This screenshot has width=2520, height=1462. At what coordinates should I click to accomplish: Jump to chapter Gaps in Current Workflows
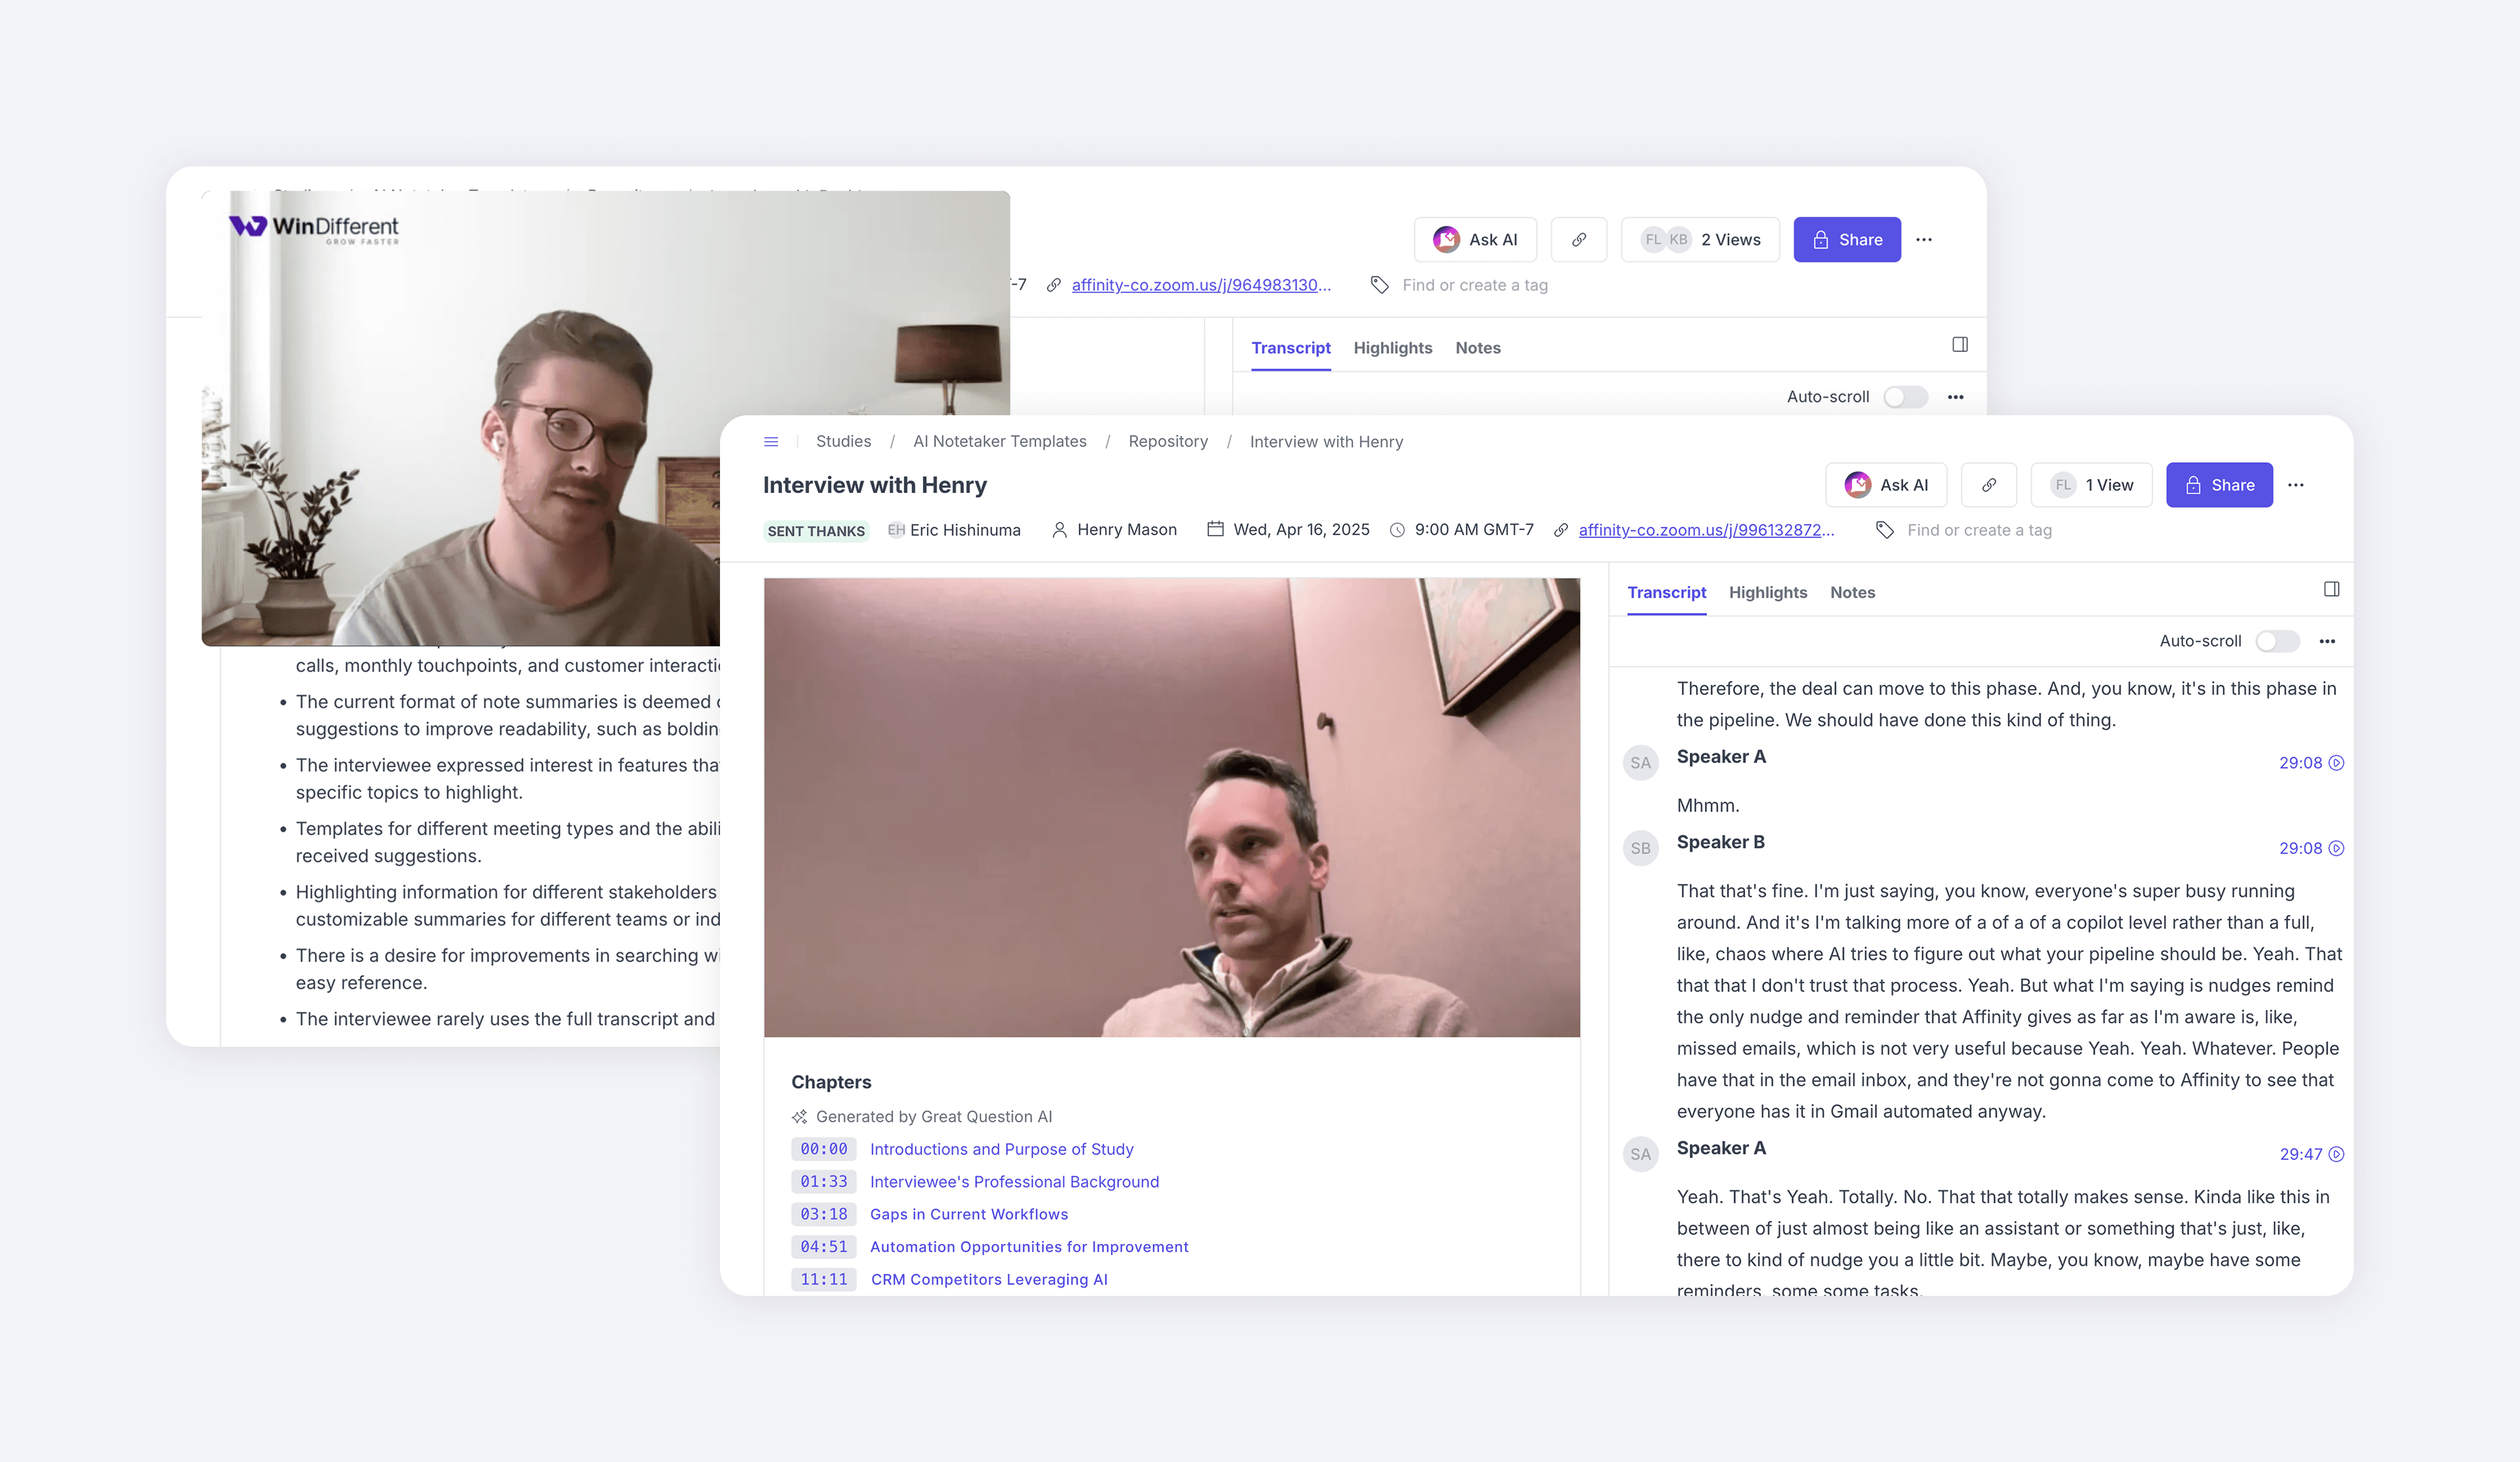pyautogui.click(x=968, y=1214)
